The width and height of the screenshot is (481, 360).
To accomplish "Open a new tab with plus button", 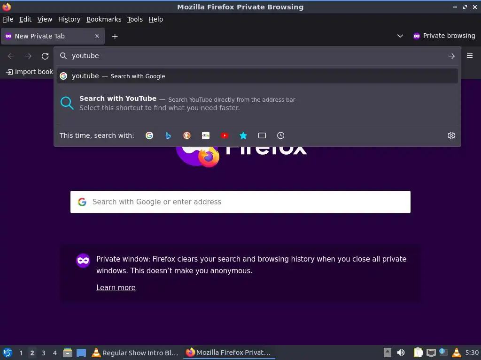I will (x=115, y=37).
